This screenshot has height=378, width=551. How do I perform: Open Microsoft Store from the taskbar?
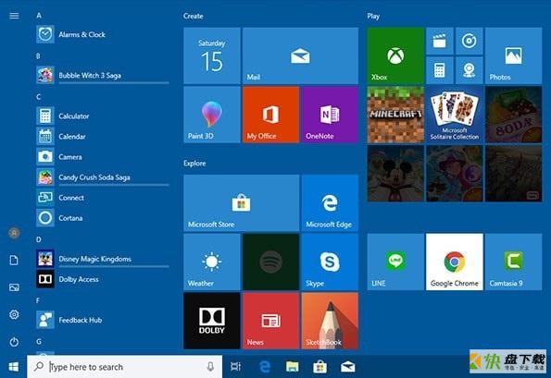(319, 367)
